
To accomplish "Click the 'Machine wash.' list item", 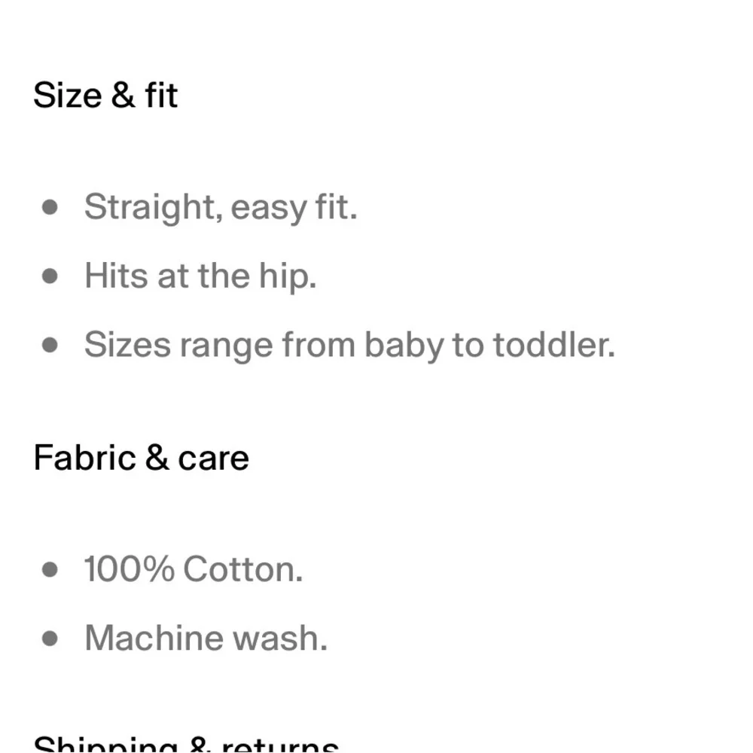I will pos(206,639).
